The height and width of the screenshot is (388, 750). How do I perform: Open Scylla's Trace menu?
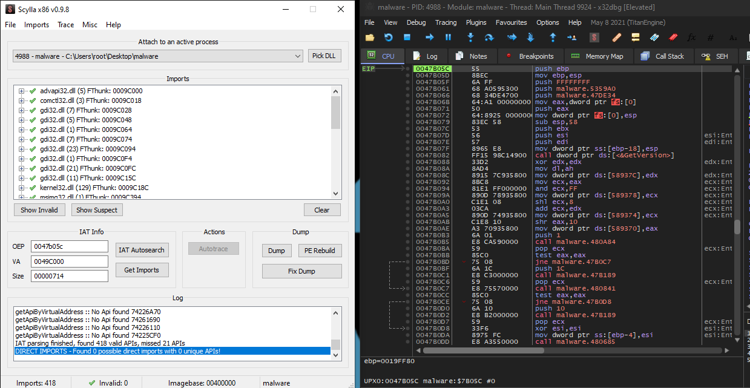[66, 25]
